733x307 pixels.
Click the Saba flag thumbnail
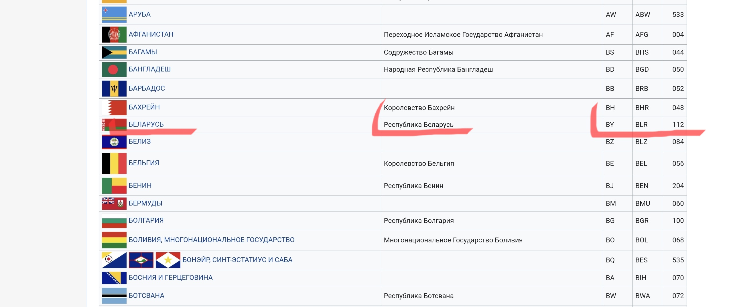[x=168, y=260]
